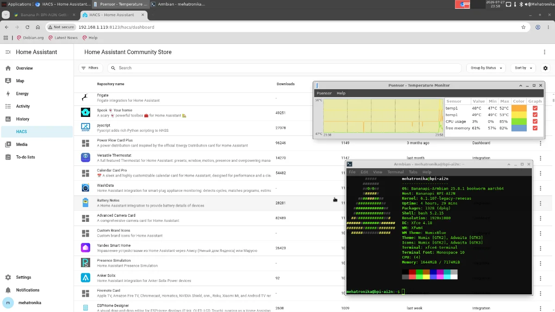This screenshot has width=555, height=312.
Task: Sort by the Repository name column header
Action: 111,84
